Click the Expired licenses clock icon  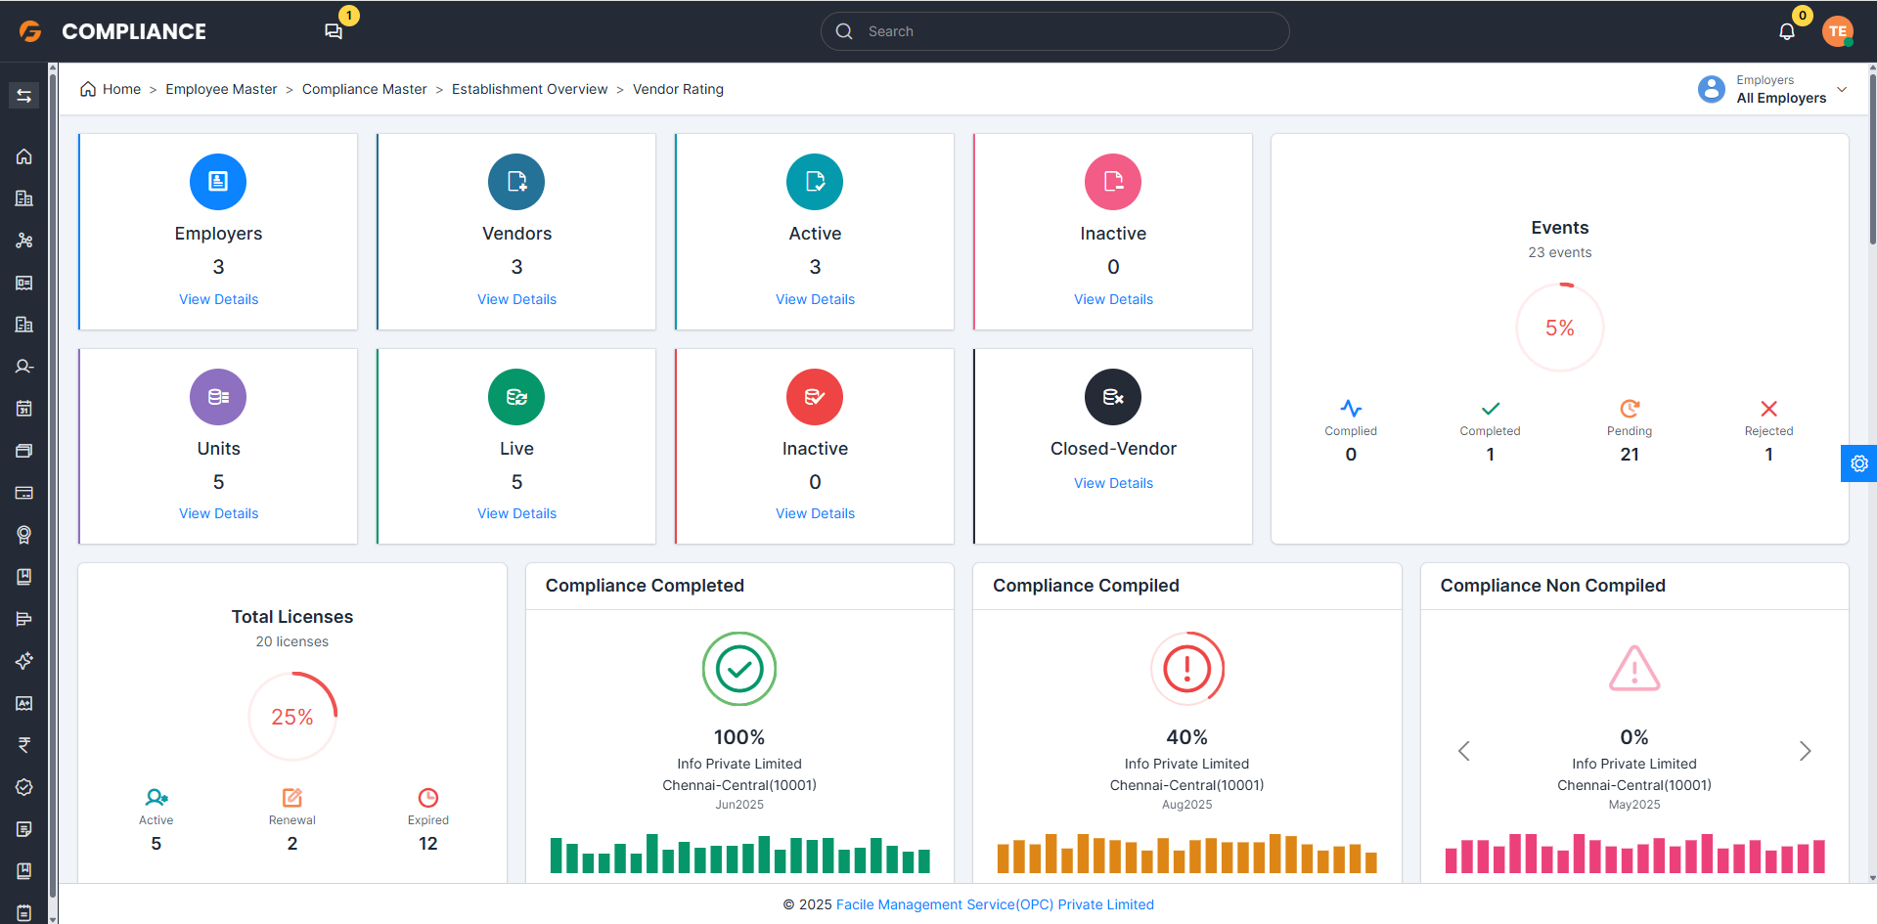tap(428, 798)
